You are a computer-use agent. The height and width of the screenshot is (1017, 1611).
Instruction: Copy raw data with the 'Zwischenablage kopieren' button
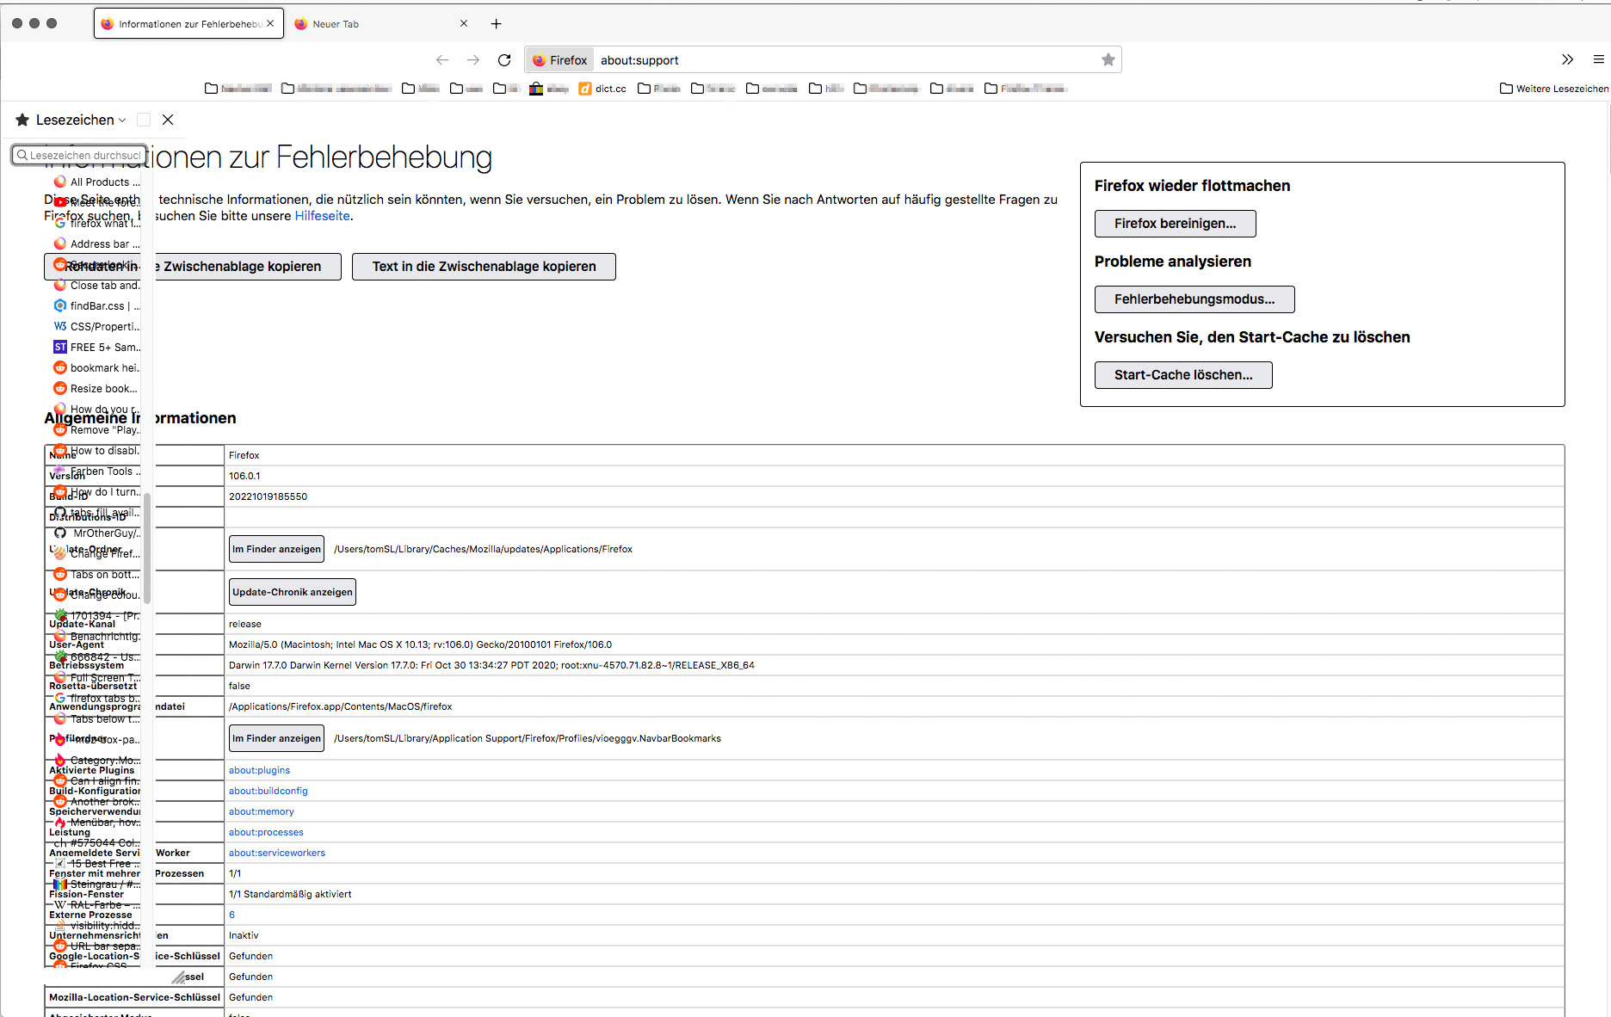193,267
